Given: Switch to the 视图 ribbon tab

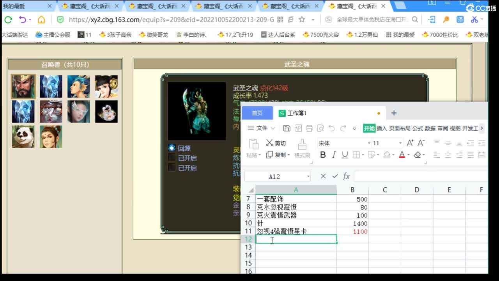Looking at the screenshot, I should (455, 128).
